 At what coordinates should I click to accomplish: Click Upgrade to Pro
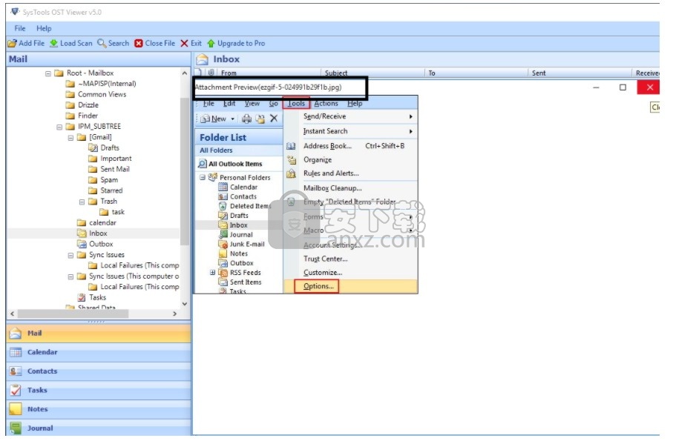[x=236, y=44]
